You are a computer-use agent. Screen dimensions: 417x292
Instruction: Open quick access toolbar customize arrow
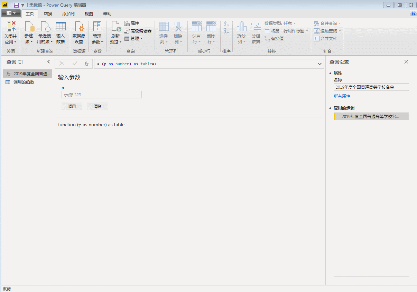[22, 6]
